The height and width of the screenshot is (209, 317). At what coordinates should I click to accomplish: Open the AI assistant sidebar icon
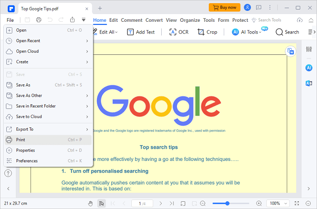(309, 68)
